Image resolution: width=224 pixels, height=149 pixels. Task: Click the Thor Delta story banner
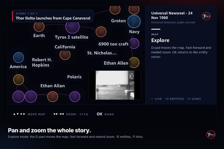tap(53, 16)
